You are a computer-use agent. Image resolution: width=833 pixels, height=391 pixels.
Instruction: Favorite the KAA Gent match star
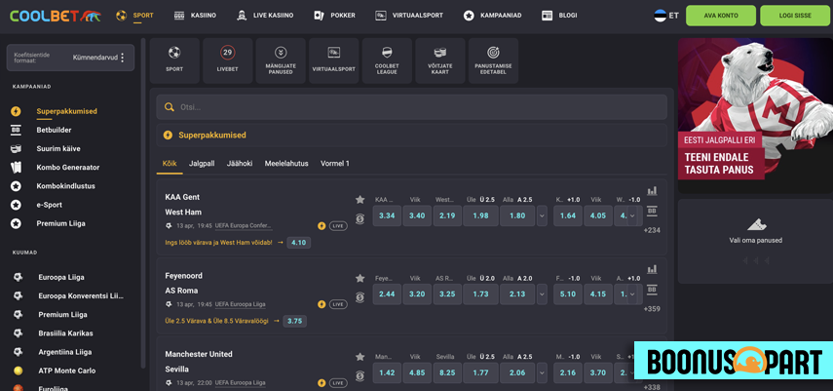360,200
